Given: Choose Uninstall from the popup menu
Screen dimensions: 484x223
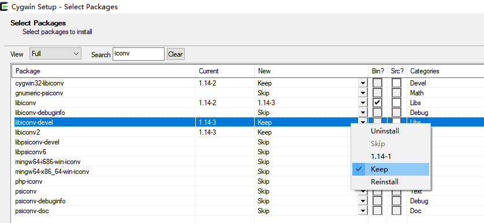Looking at the screenshot, I should click(x=391, y=131).
